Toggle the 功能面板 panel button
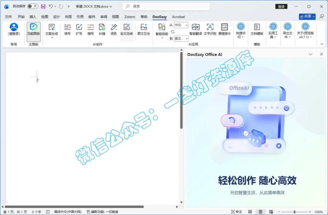Screen dimensions: 328x215 tap(33, 31)
